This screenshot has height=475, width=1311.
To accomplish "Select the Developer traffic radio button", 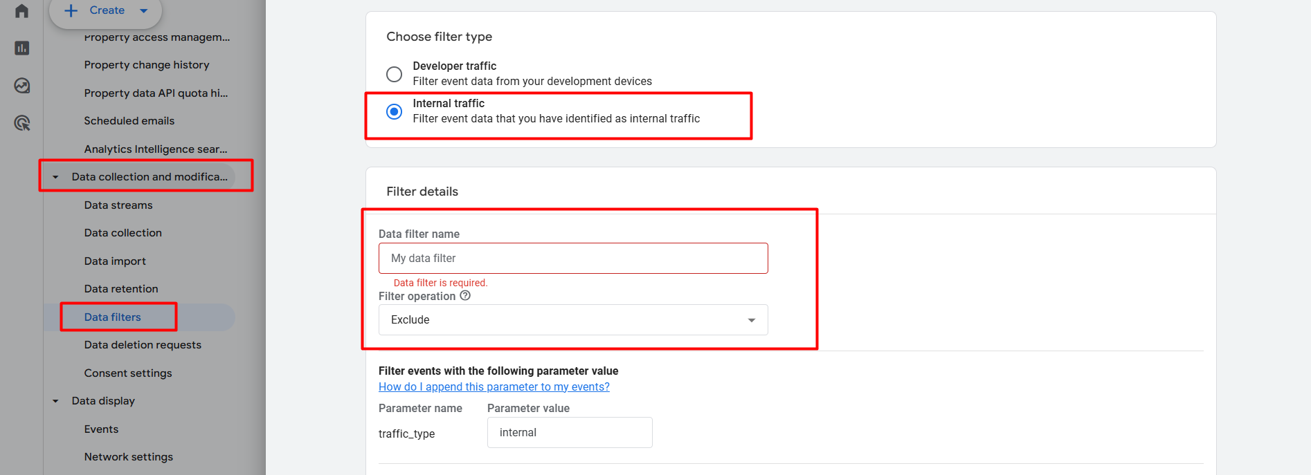I will [x=394, y=74].
